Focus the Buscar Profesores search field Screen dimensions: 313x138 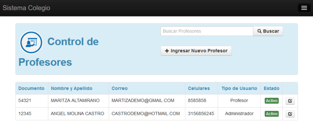[x=207, y=31]
